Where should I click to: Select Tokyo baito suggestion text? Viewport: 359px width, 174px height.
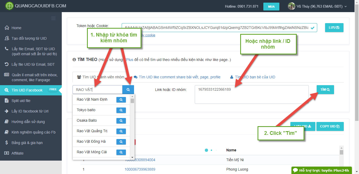[x=86, y=110]
